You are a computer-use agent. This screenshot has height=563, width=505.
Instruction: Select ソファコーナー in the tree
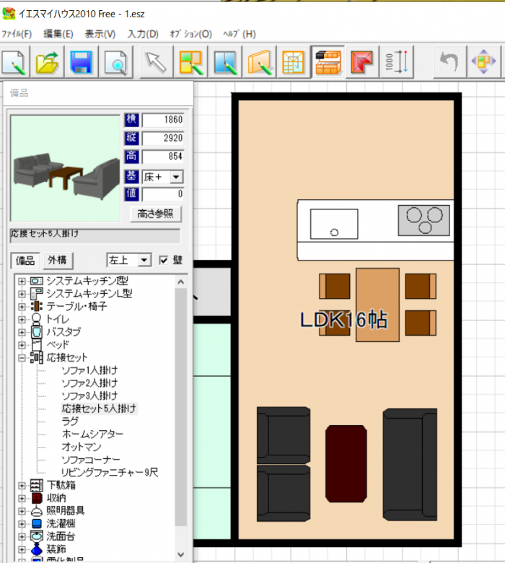tap(90, 460)
